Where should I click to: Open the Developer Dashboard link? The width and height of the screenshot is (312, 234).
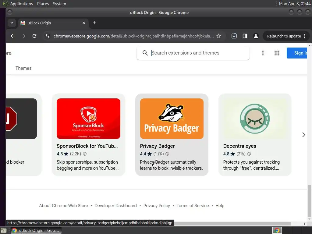coord(115,206)
